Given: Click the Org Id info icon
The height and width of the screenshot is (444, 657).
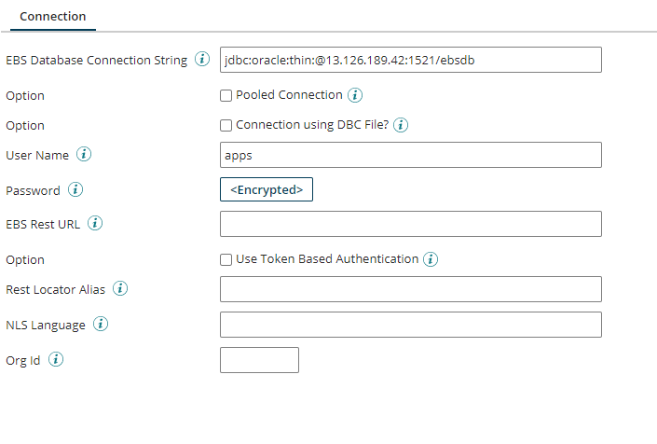Looking at the screenshot, I should [56, 359].
